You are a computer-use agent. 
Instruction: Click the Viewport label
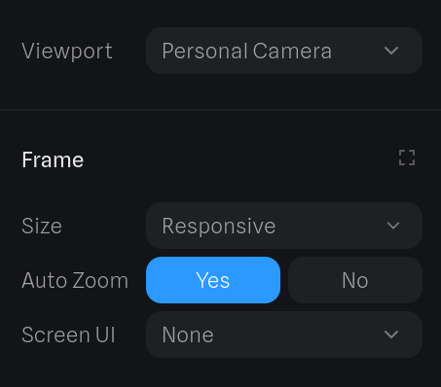67,52
